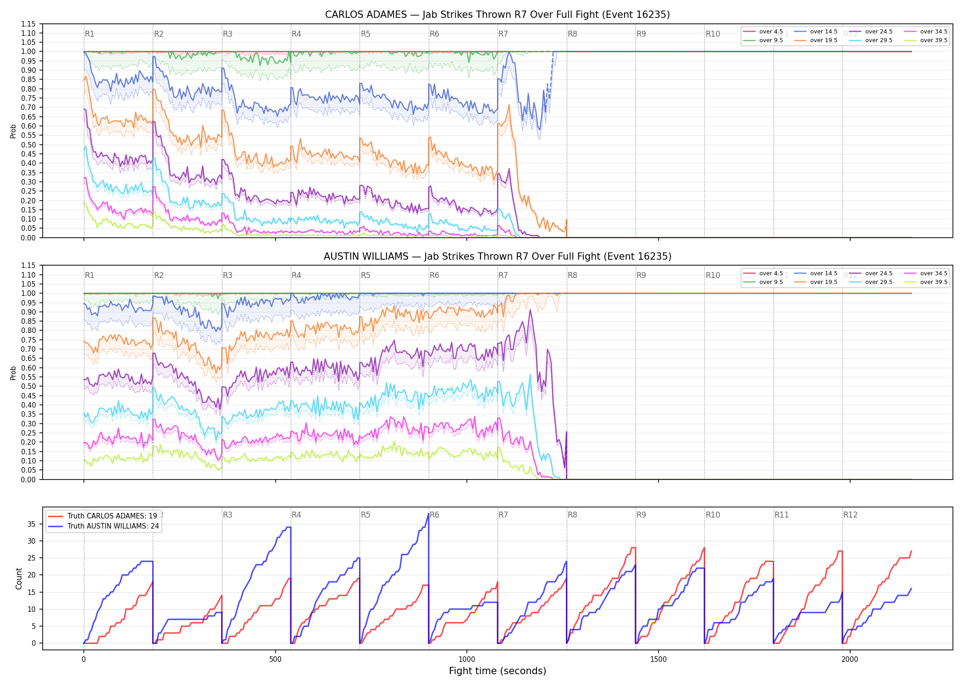The image size is (963, 687).
Task: Click the 35 tick label on the Count axis
Action: tap(33, 524)
